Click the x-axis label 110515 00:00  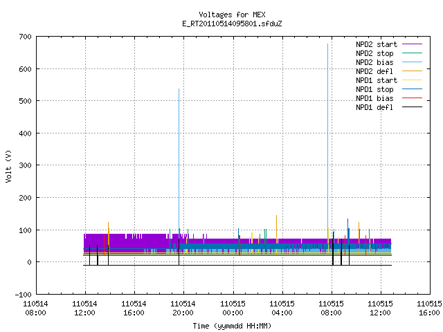pos(233,308)
